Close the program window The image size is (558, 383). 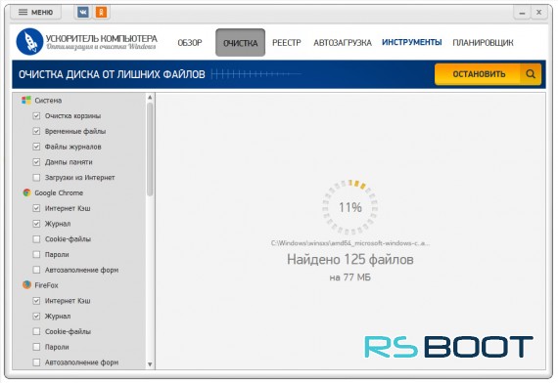[538, 13]
